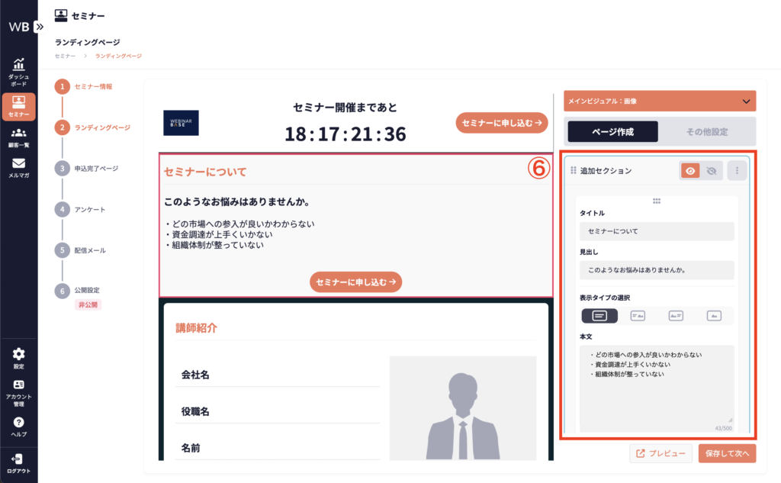Open the three-dot menu of 追加セクション

pos(738,171)
